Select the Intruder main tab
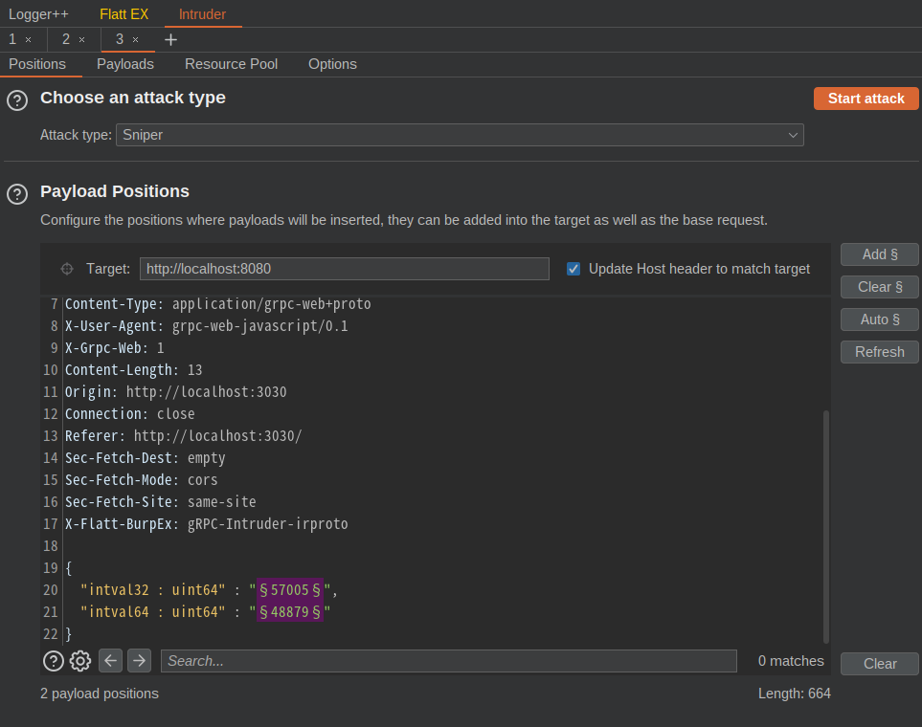The height and width of the screenshot is (727, 922). click(x=202, y=14)
